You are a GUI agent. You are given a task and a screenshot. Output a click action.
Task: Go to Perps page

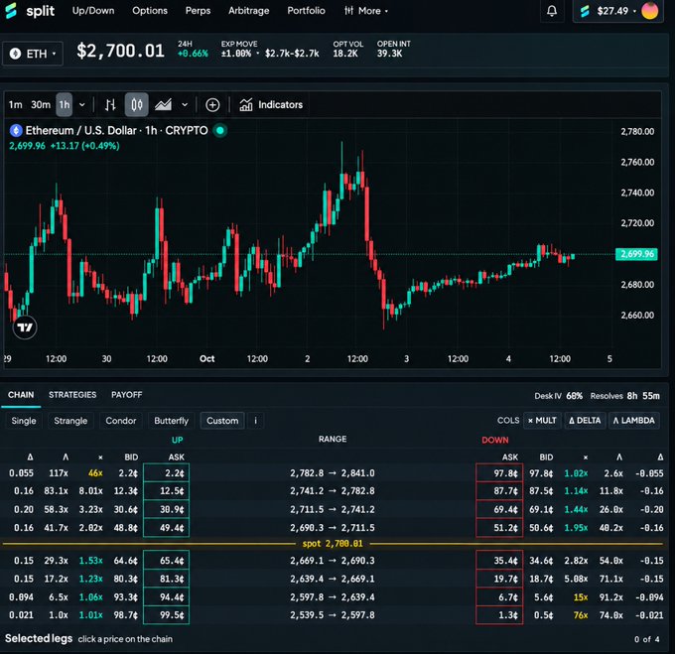click(198, 11)
